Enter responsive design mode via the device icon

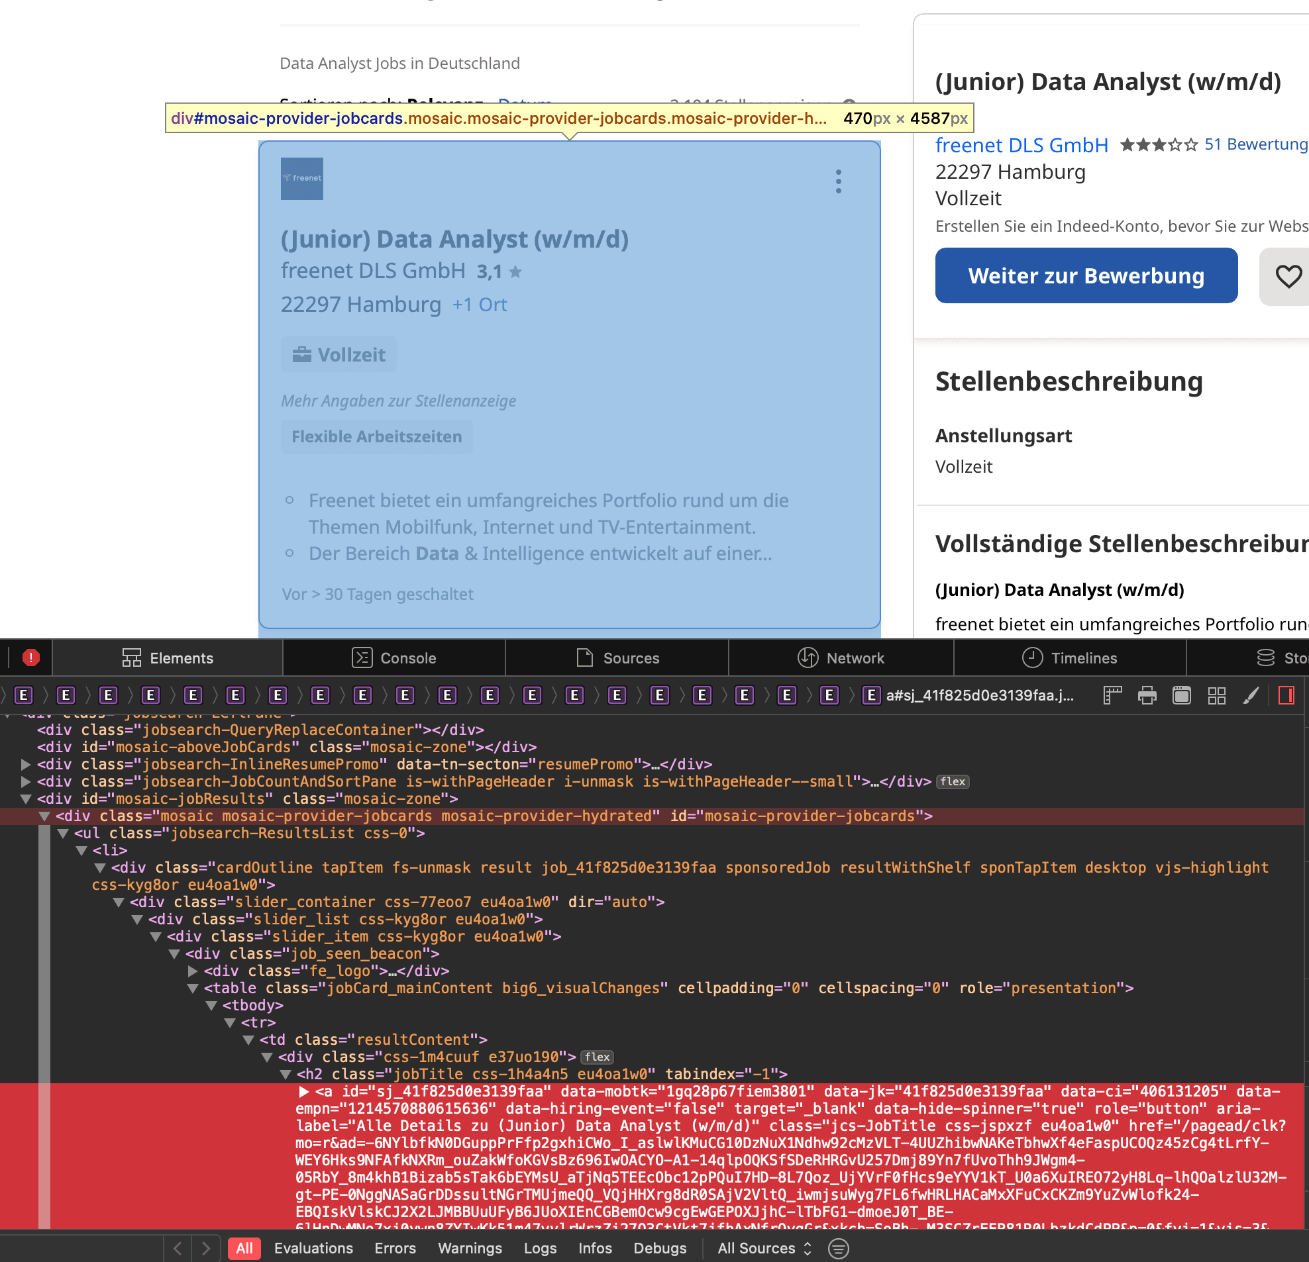click(x=1182, y=695)
